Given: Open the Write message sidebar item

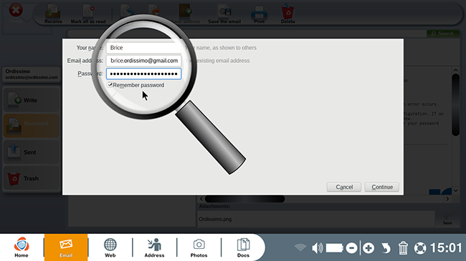Looking at the screenshot, I should (32, 100).
